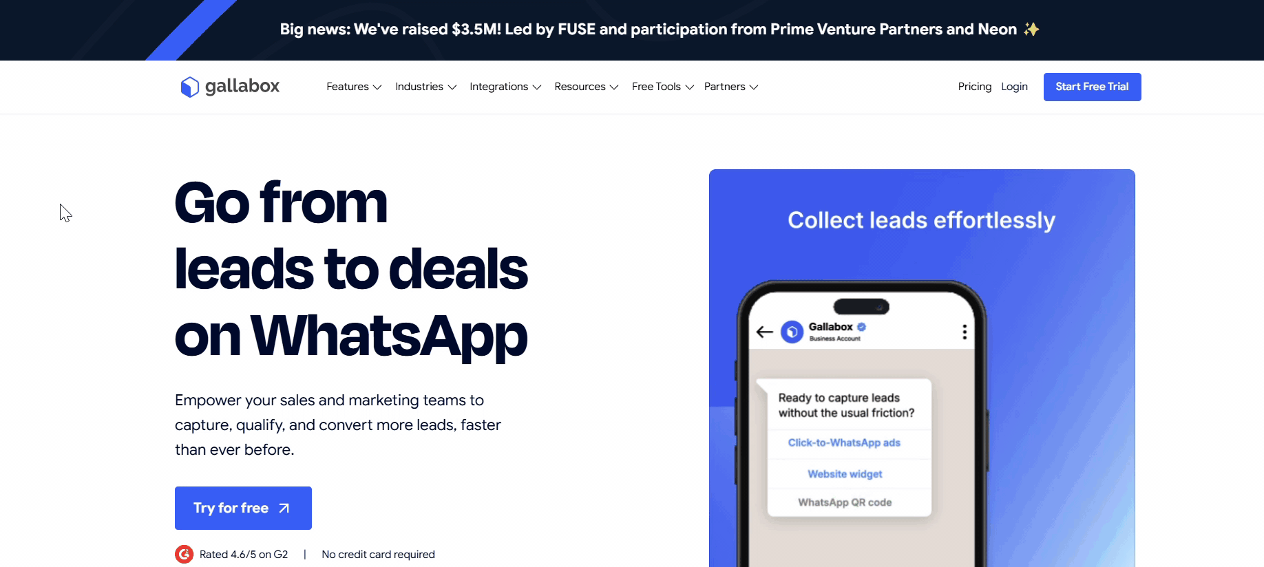The height and width of the screenshot is (567, 1264).
Task: Expand the Integrations menu
Action: pyautogui.click(x=505, y=87)
